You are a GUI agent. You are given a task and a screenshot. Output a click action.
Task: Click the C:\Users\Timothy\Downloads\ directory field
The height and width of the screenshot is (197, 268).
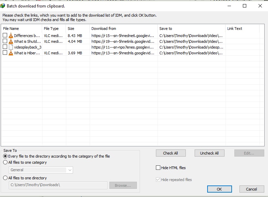58,185
